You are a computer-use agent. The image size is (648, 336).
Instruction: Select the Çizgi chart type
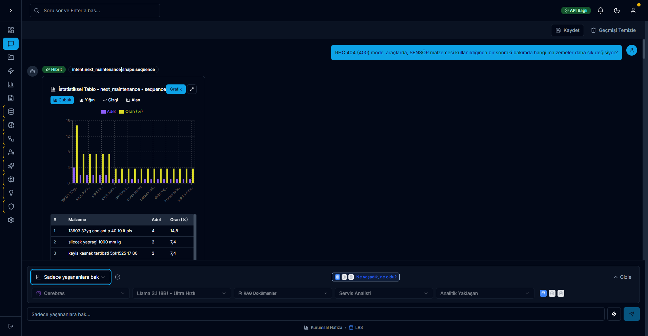110,100
